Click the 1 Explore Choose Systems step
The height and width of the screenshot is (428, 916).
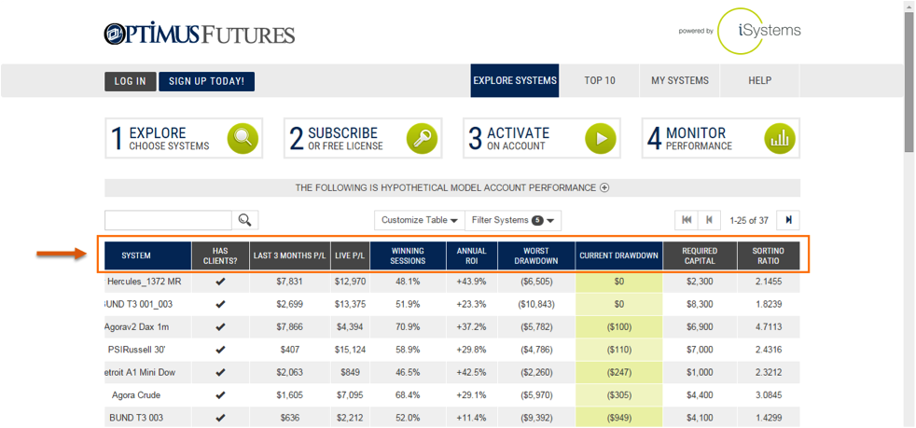click(x=184, y=138)
